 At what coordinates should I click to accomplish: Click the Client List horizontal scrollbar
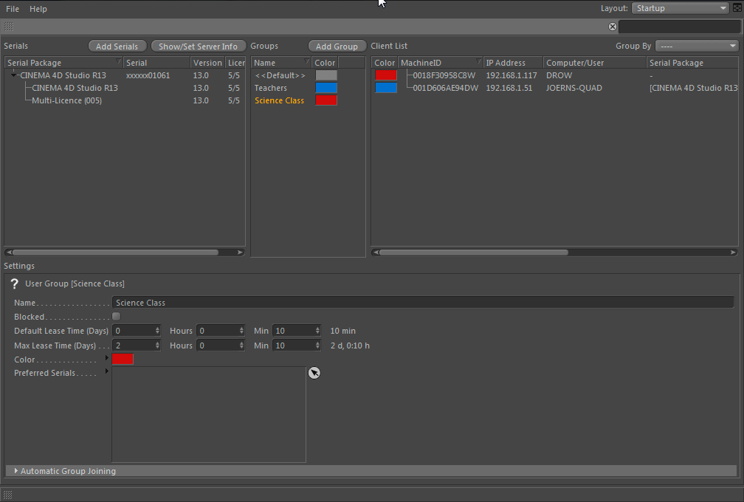pos(474,252)
